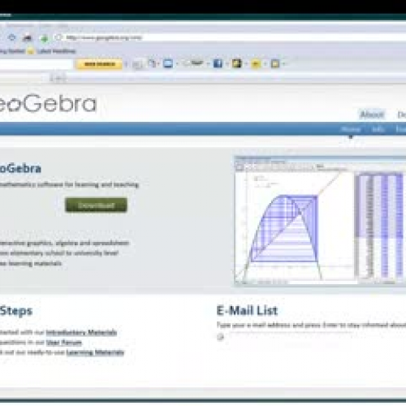Click the dark yellow square toolbar icon
Image resolution: width=406 pixels, height=406 pixels.
(x=236, y=63)
